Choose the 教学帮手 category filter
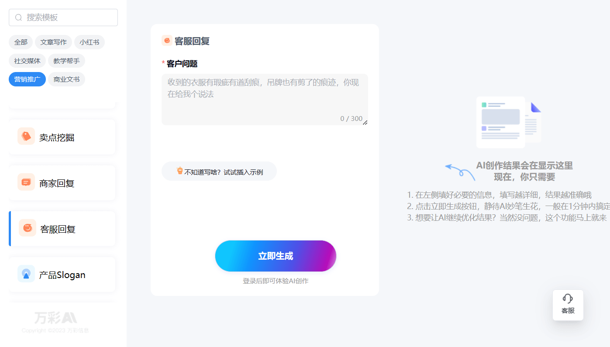 click(66, 61)
